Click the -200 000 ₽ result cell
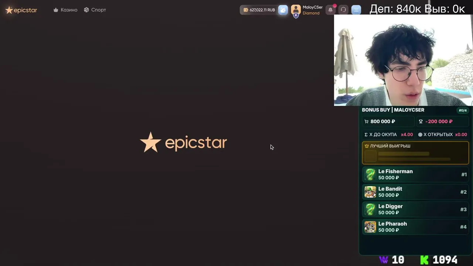This screenshot has width=473, height=266. [x=442, y=122]
